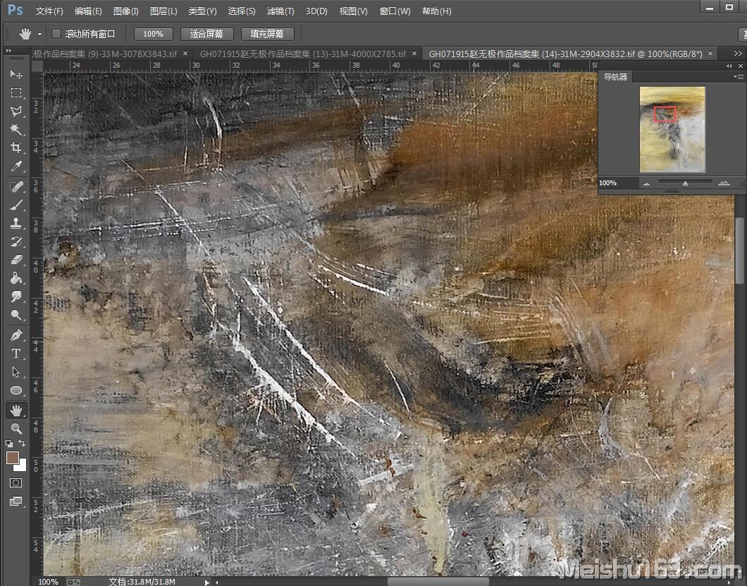Select the Path Selection tool
Viewport: 747px width, 586px height.
click(16, 372)
